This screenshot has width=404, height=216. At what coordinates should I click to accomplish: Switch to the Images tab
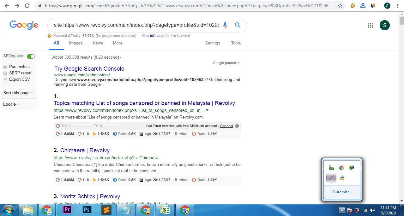76,43
